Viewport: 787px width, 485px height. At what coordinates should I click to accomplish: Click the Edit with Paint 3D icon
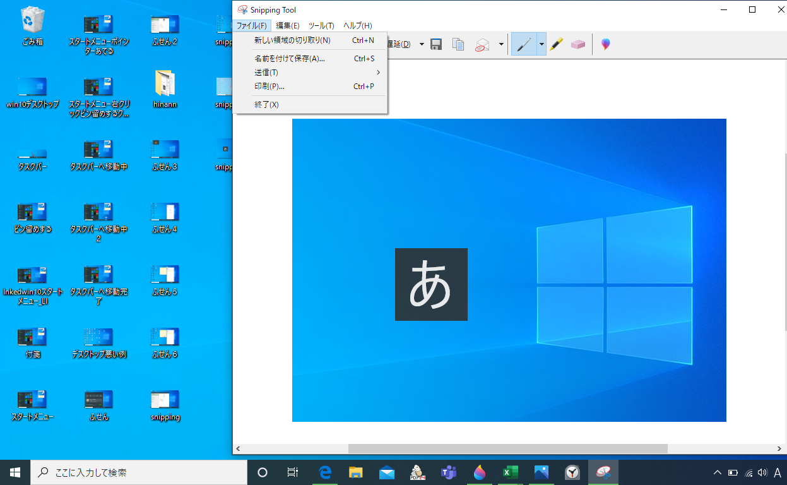pos(605,44)
